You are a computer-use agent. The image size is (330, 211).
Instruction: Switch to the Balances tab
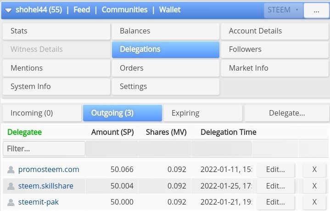pyautogui.click(x=166, y=31)
